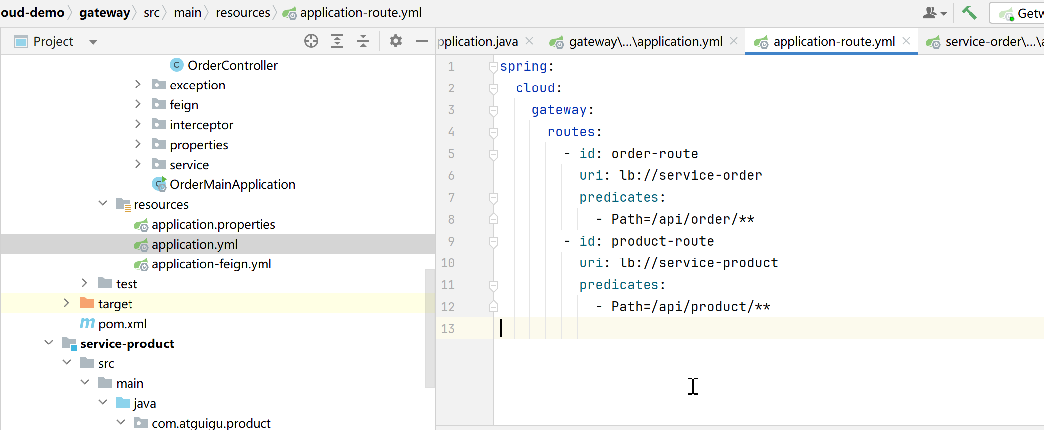The height and width of the screenshot is (430, 1044).
Task: Expand the exception folder
Action: [138, 85]
